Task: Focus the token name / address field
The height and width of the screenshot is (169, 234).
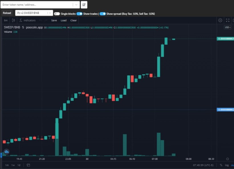Action: (x=37, y=5)
